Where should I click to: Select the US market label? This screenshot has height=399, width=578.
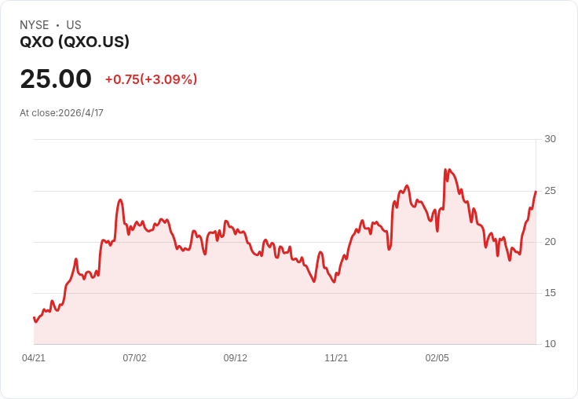click(x=74, y=25)
